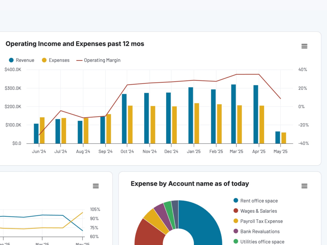Select the Oct '24 blue Revenue bar
This screenshot has width=327, height=245.
pyautogui.click(x=124, y=119)
